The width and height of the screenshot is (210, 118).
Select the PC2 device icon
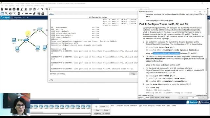tap(17, 48)
